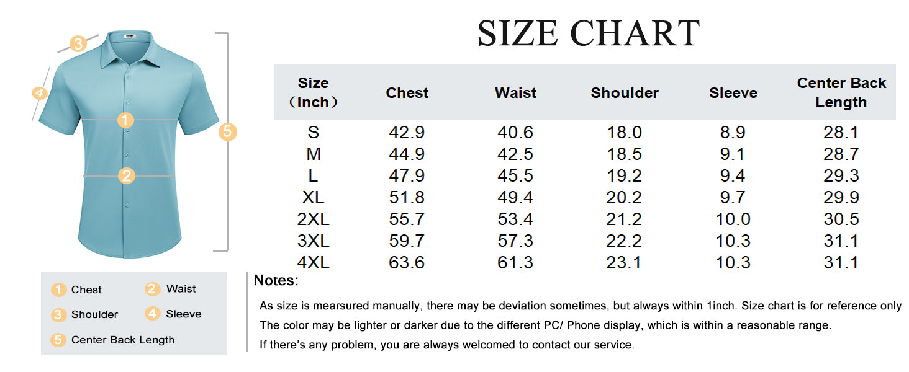909x372 pixels.
Task: Click the number 4 marker beside the sleeve
Action: (40, 94)
